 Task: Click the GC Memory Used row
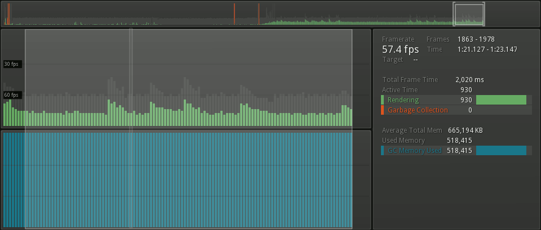click(x=456, y=151)
